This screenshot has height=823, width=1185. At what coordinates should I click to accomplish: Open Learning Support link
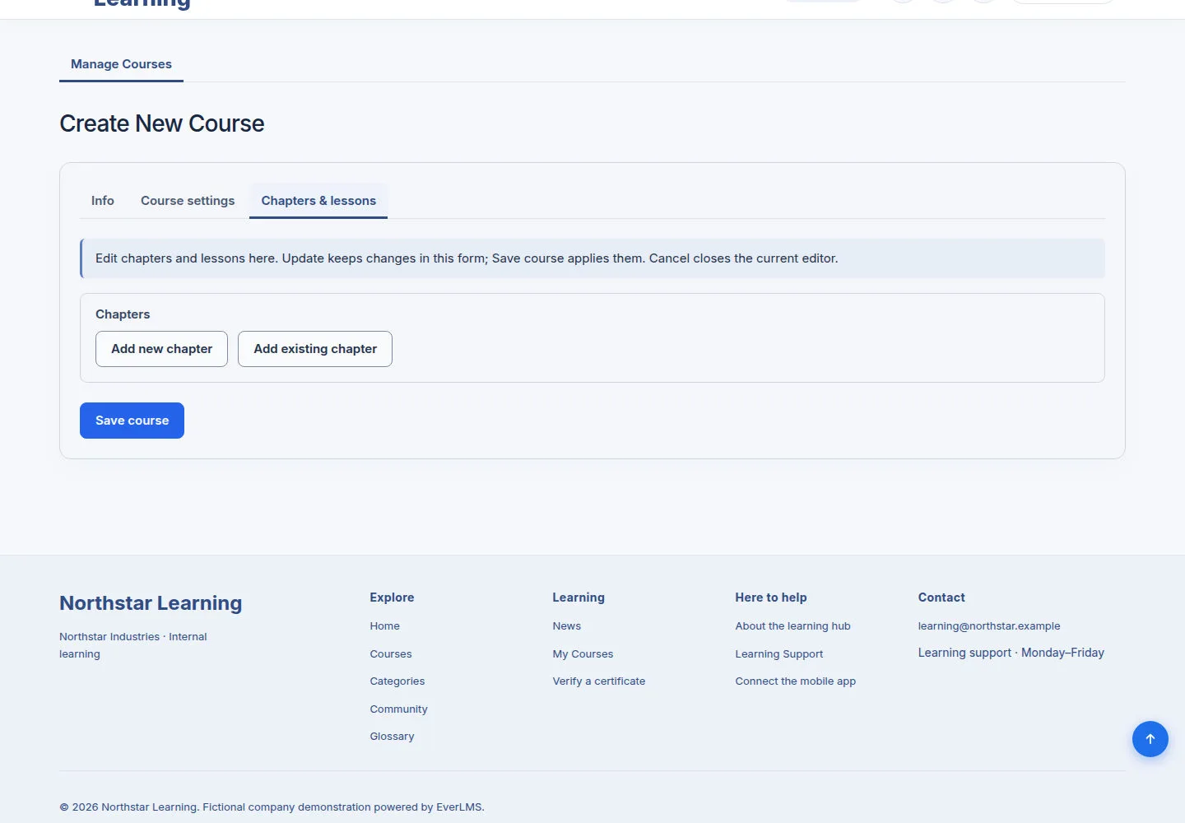pos(779,654)
